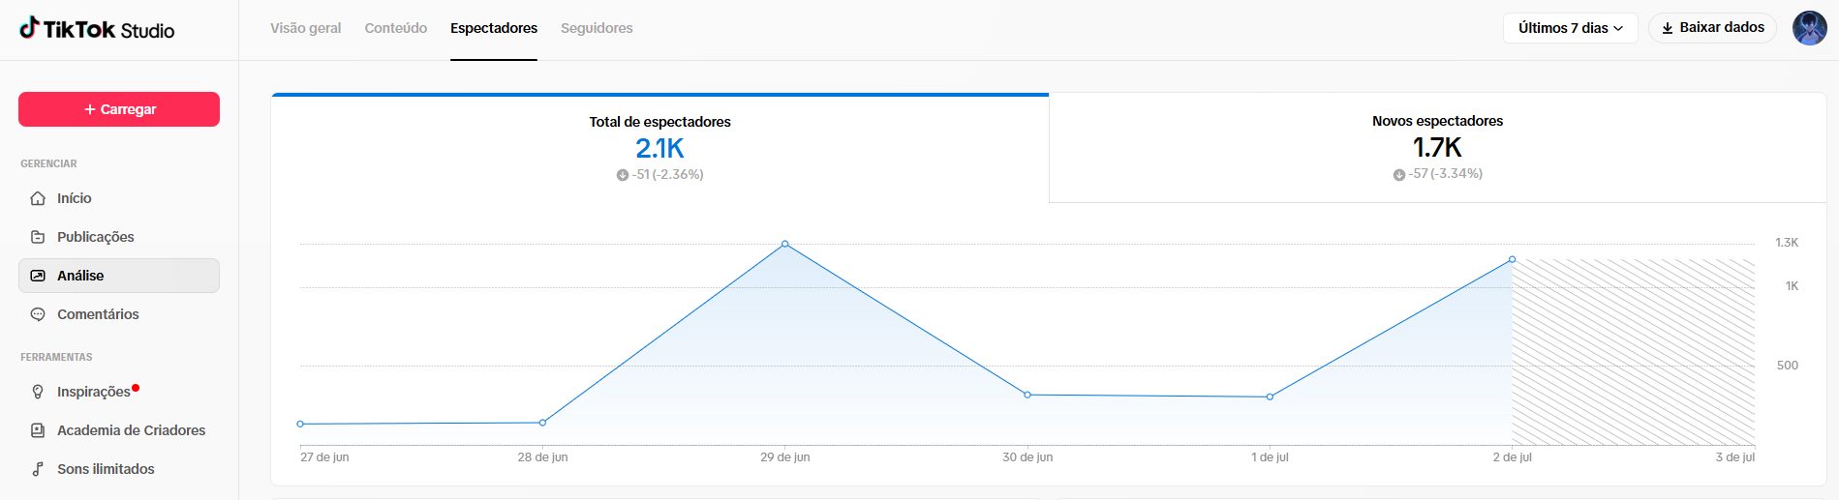
Task: Select the Total de espectadores metric card
Action: tap(659, 148)
